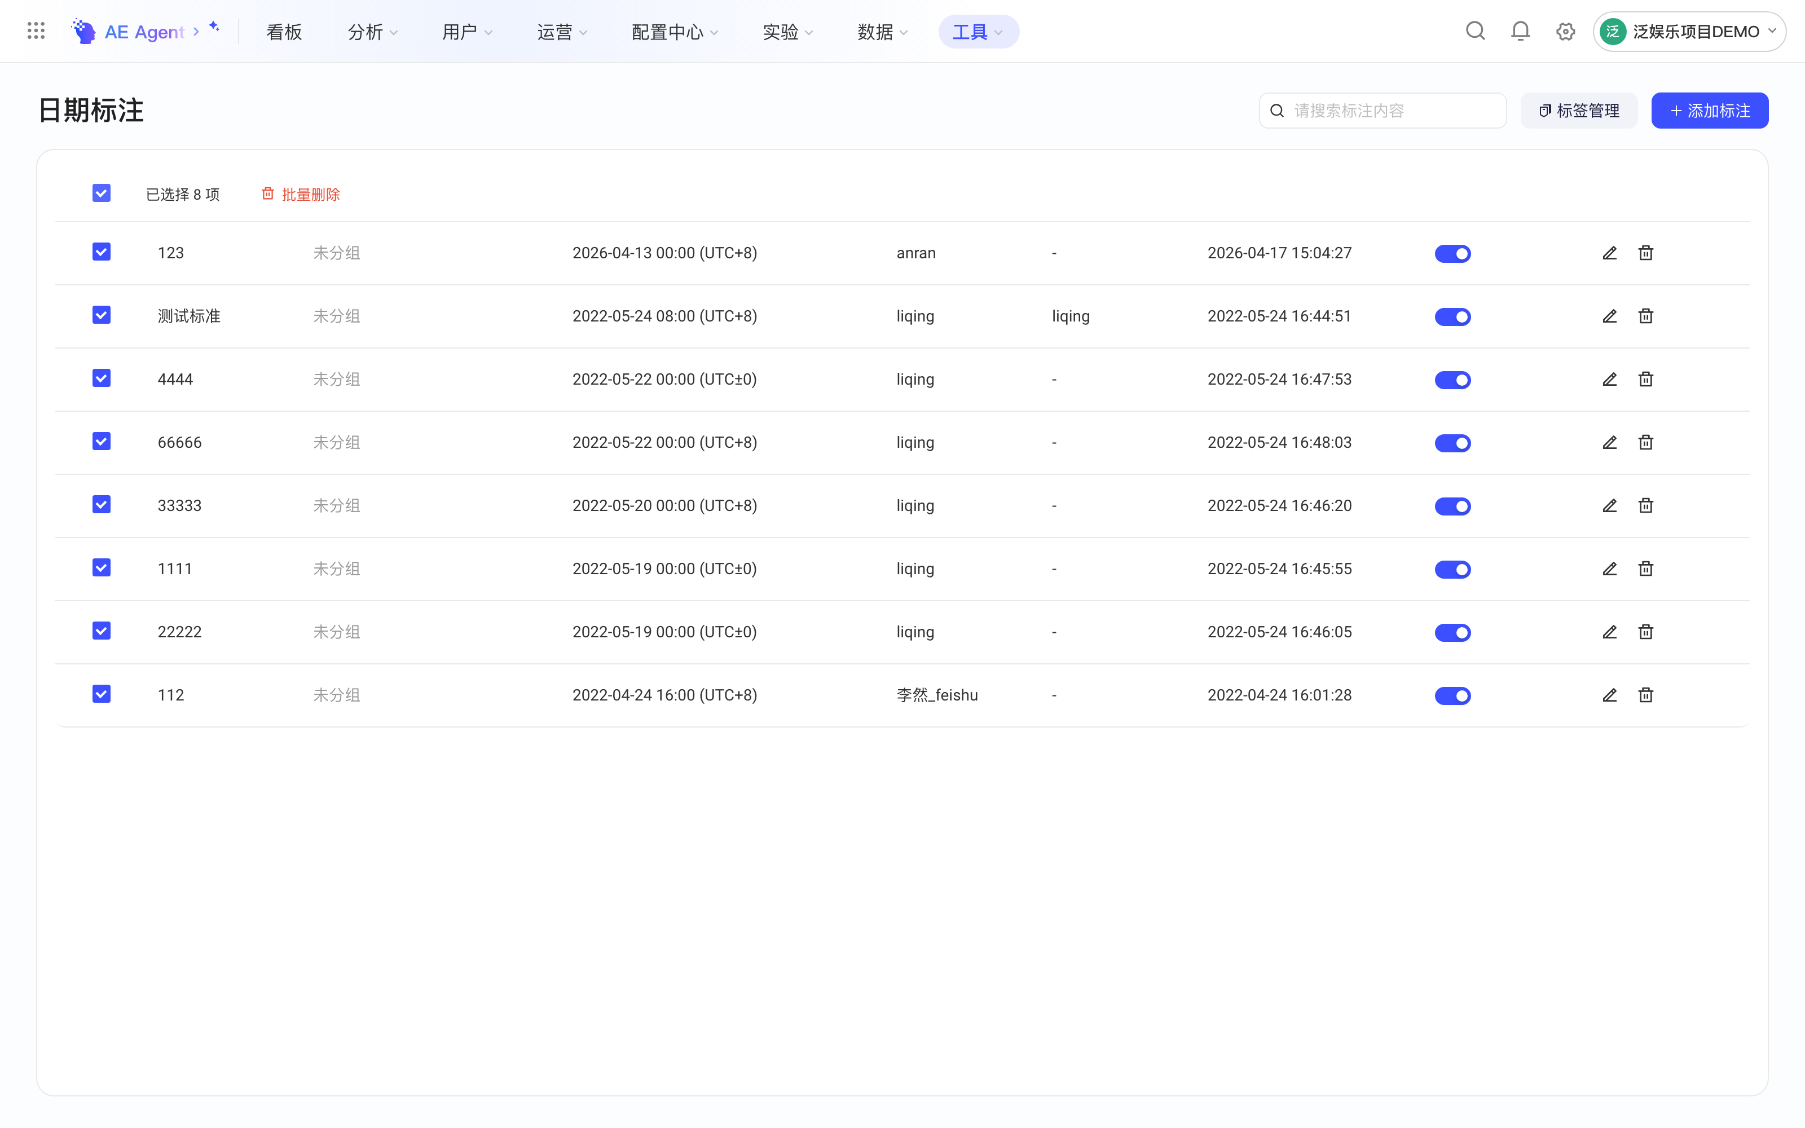Screen dimensions: 1805x1128
Task: Open the global search magnifier icon
Action: 1476,32
